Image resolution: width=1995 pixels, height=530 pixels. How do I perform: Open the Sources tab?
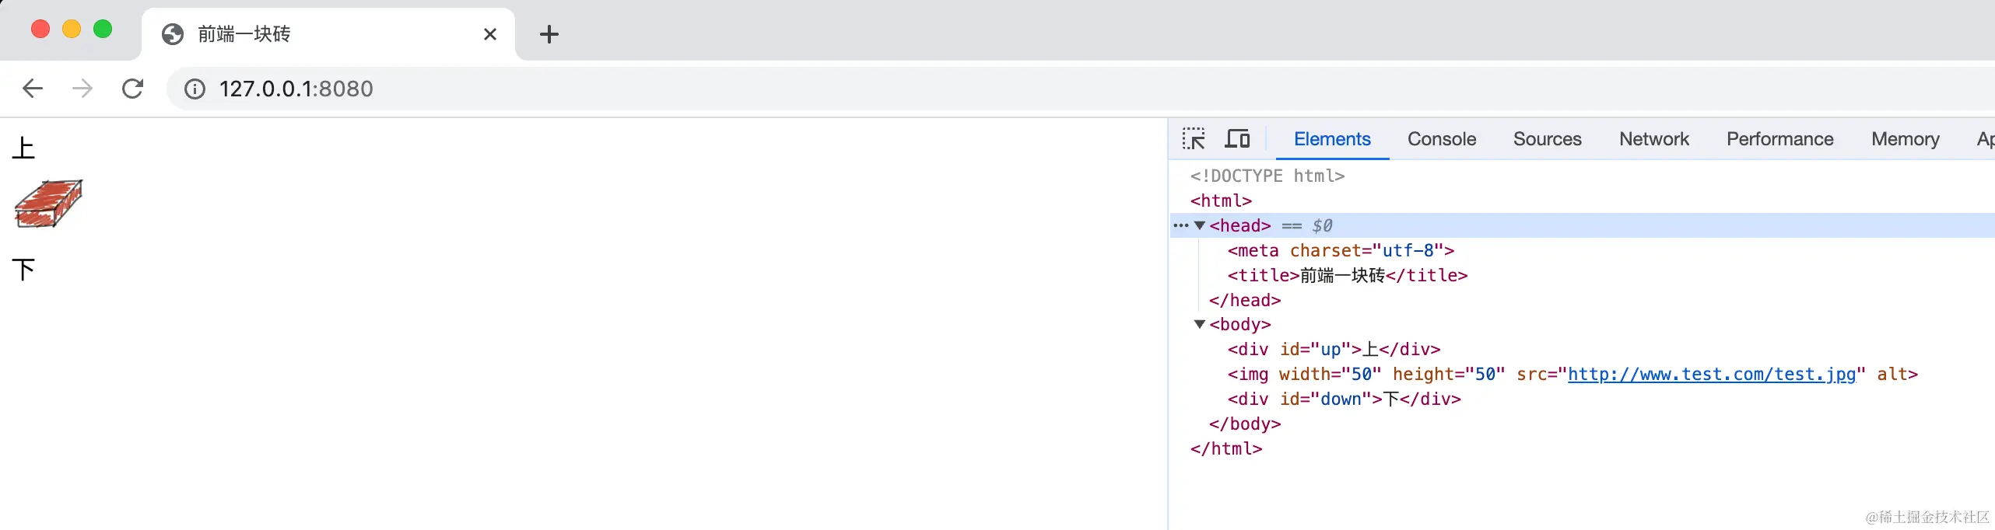point(1548,139)
